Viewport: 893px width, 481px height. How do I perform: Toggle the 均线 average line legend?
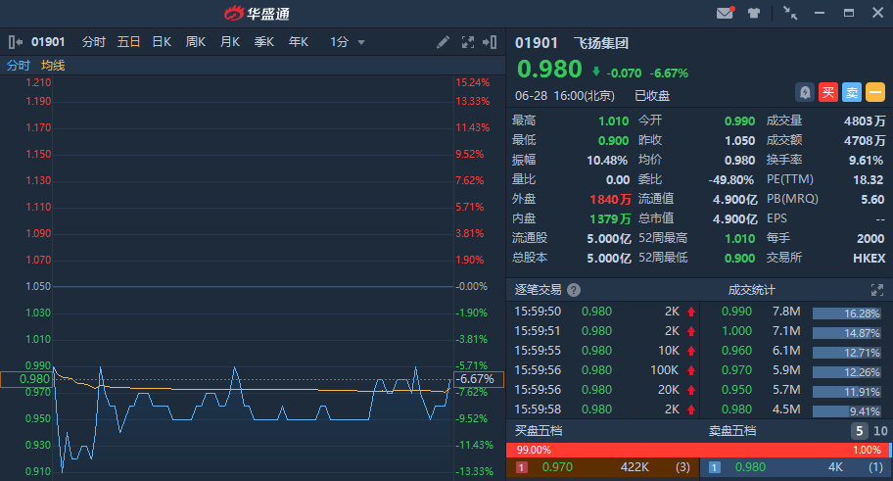53,66
